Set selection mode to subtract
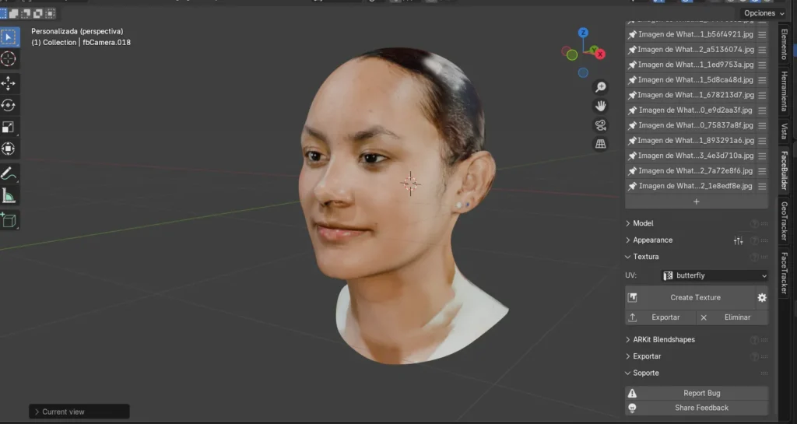Screen dimensions: 797x424 pos(26,13)
